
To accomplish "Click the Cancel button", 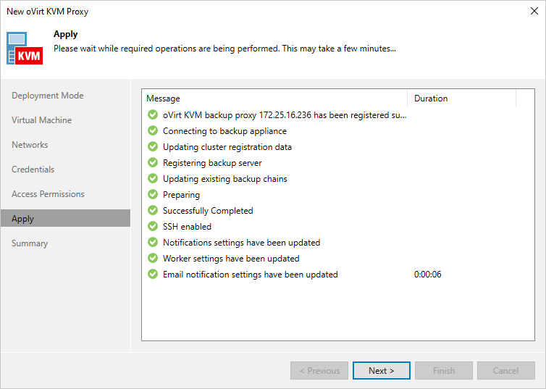I will coord(506,371).
